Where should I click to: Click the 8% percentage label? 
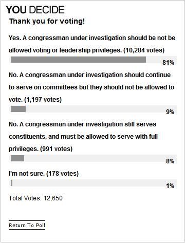[x=170, y=161]
